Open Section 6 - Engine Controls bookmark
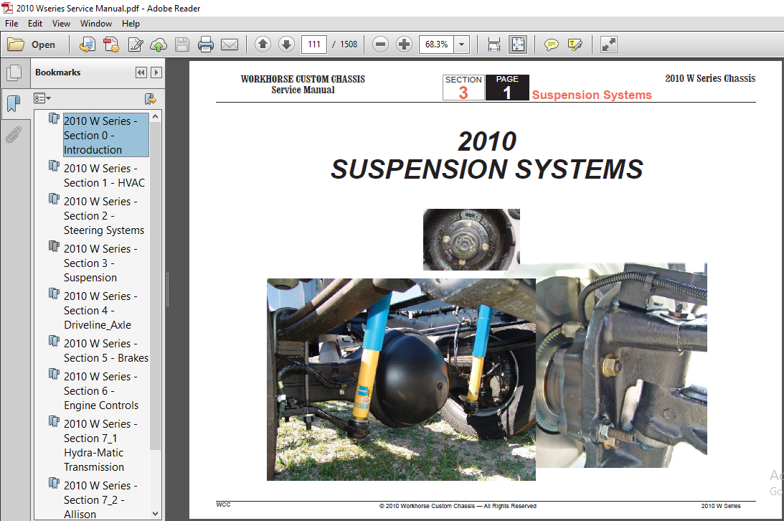This screenshot has width=784, height=521. click(101, 391)
